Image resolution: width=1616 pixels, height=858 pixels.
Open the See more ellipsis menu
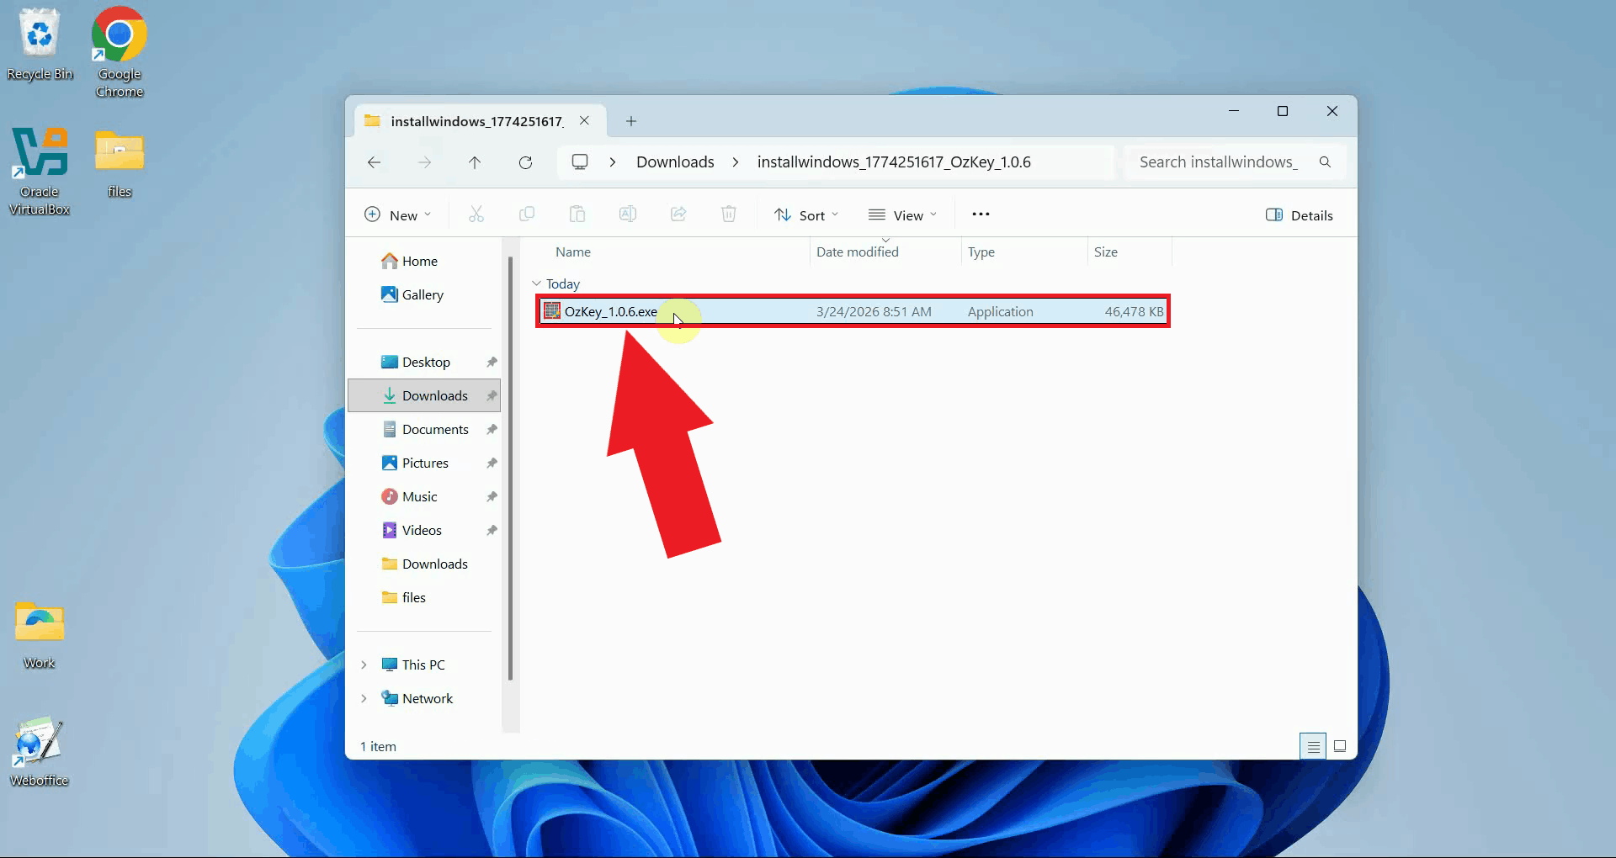pyautogui.click(x=981, y=214)
